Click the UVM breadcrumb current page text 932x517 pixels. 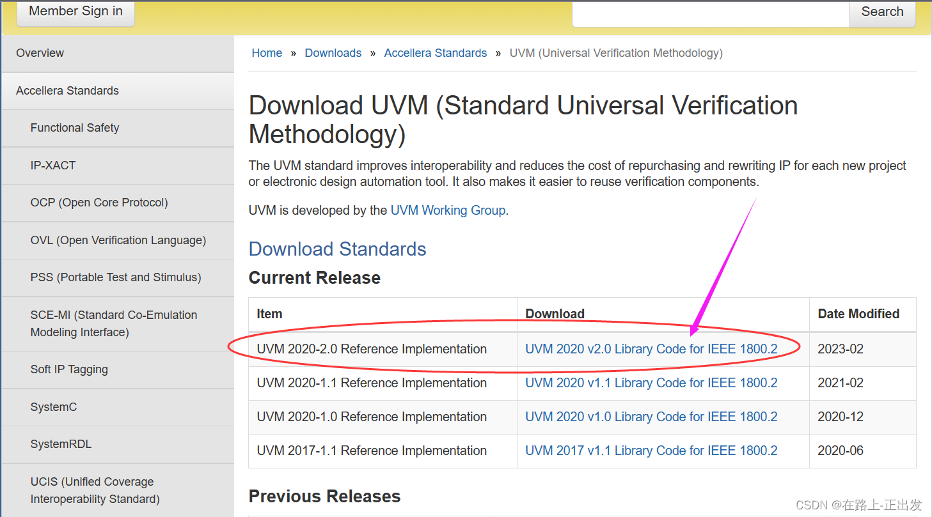point(616,53)
